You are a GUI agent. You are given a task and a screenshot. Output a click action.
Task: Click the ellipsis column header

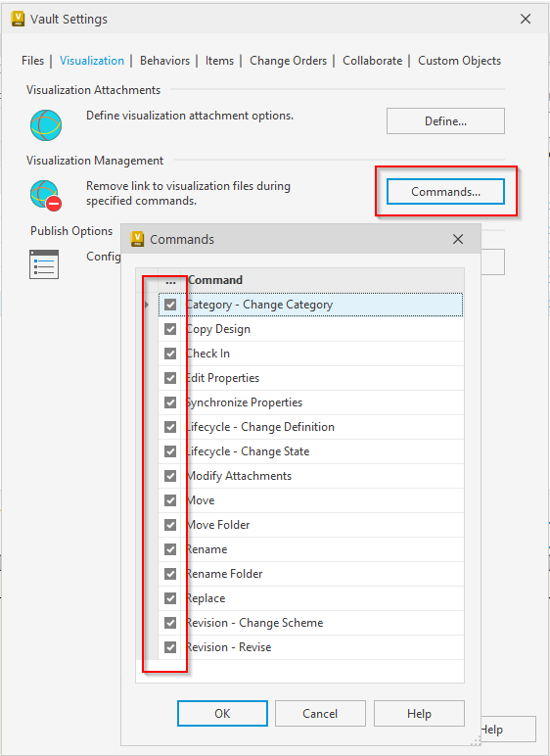(170, 280)
